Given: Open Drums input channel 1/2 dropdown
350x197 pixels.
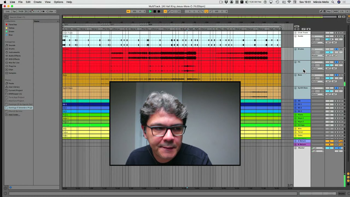Looking at the screenshot, I should 318,49.
